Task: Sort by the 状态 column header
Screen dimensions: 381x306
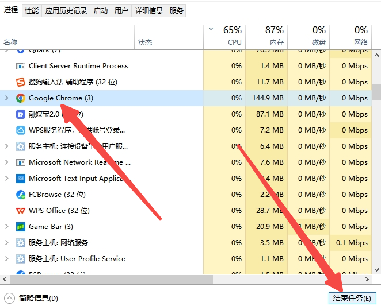Action: pyautogui.click(x=169, y=37)
